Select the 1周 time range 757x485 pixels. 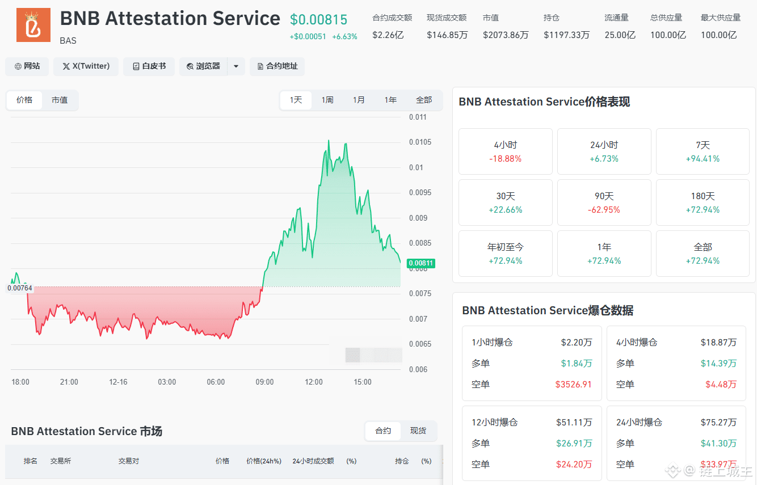[x=327, y=100]
